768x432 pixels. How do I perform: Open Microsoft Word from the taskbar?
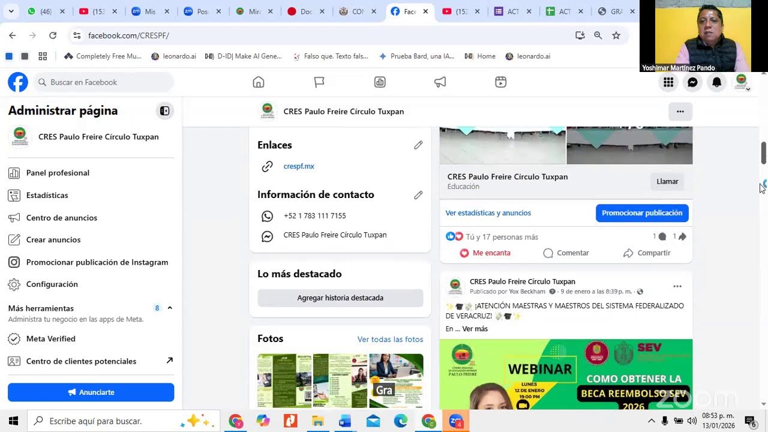[x=345, y=421]
